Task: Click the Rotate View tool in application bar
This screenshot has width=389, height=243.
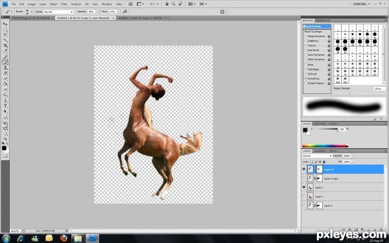Action: click(180, 4)
